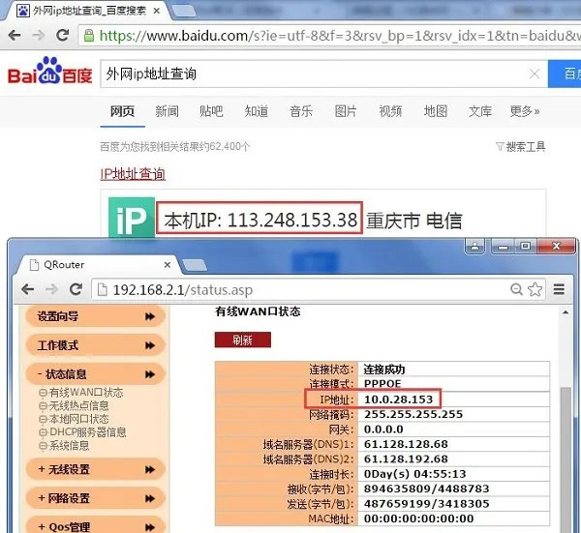
Task: Click the QRouter page scrollbar up arrow
Action: click(x=566, y=312)
